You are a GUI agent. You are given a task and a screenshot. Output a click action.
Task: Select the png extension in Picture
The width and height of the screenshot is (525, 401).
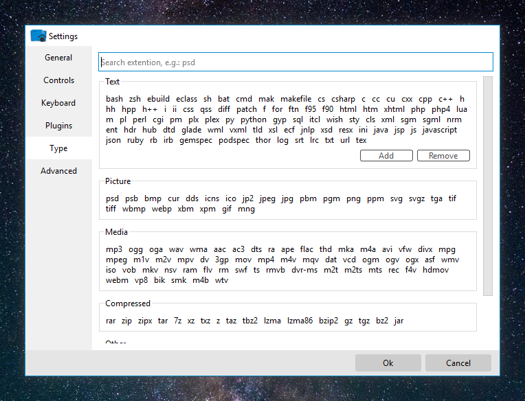pos(353,198)
